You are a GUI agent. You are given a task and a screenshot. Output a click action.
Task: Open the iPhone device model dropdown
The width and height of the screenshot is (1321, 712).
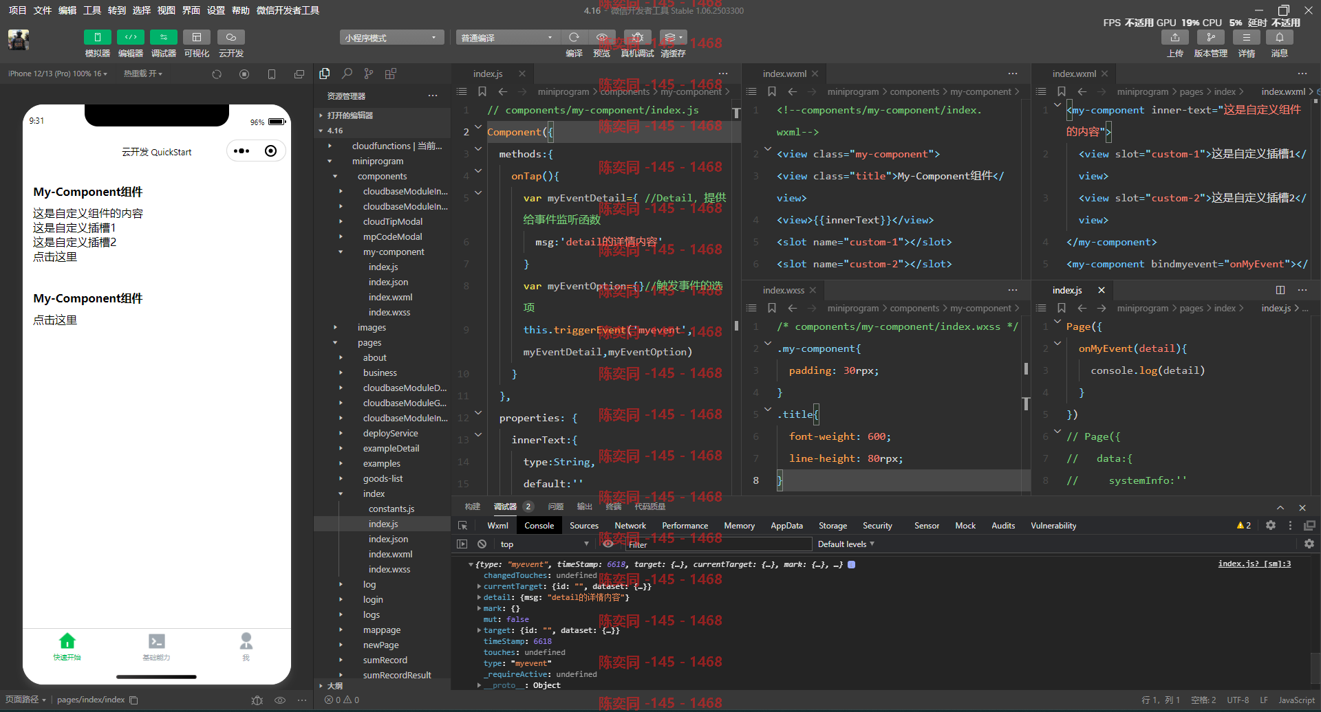click(x=58, y=74)
